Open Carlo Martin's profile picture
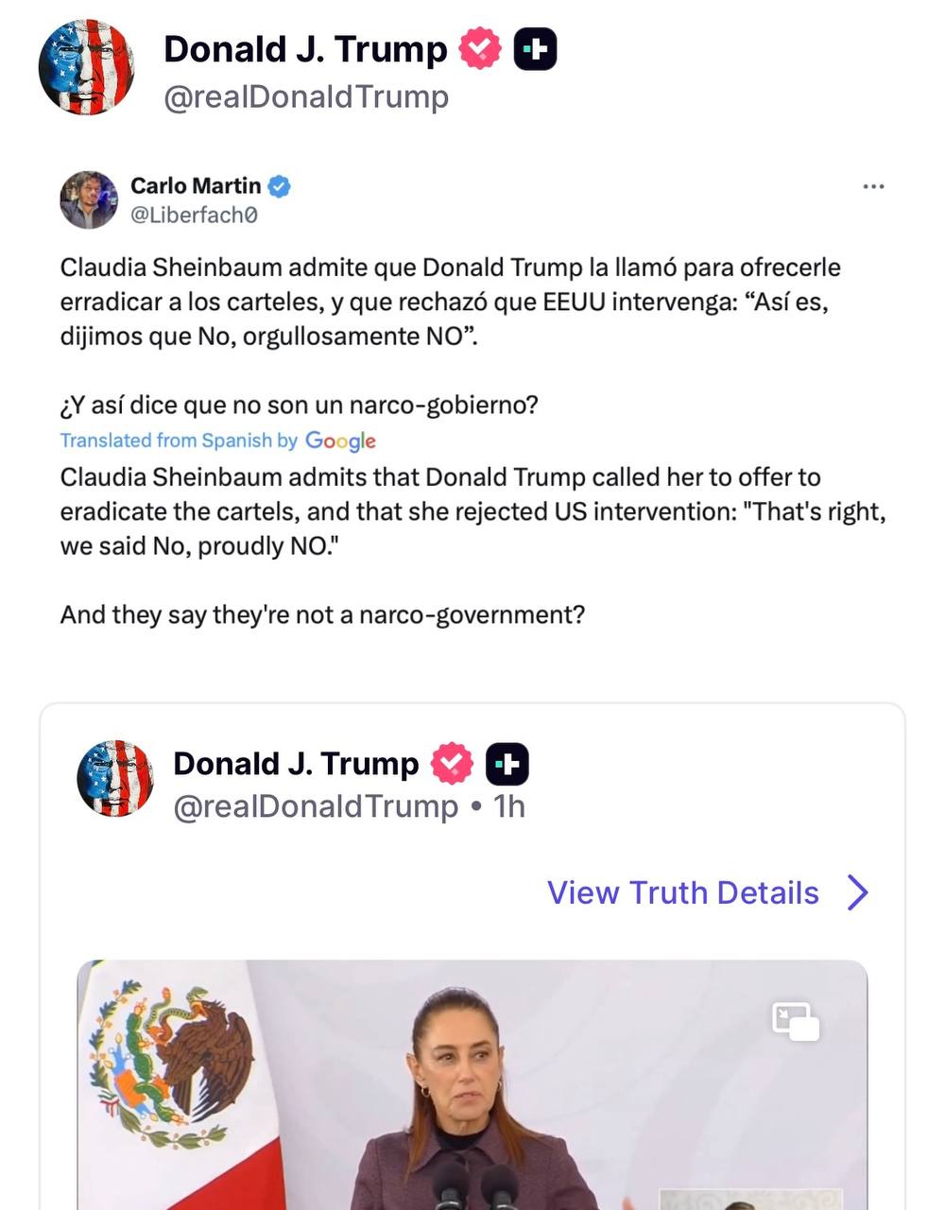This screenshot has height=1210, width=945. tap(89, 200)
